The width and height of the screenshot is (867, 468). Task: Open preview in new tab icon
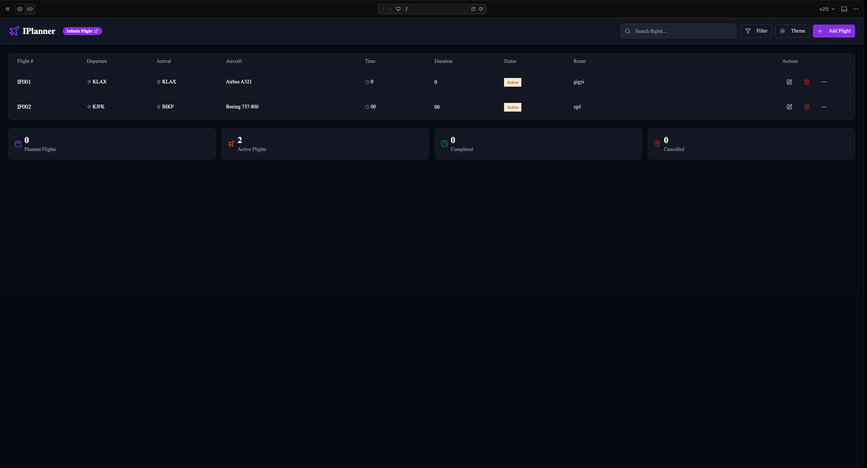pos(473,9)
